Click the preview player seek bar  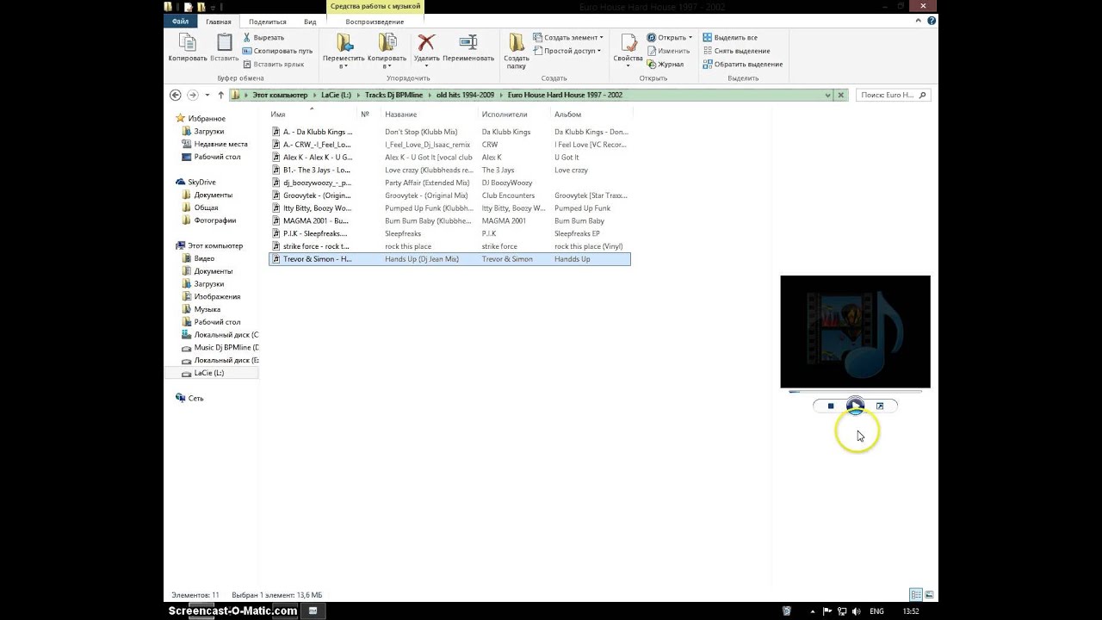click(x=855, y=392)
